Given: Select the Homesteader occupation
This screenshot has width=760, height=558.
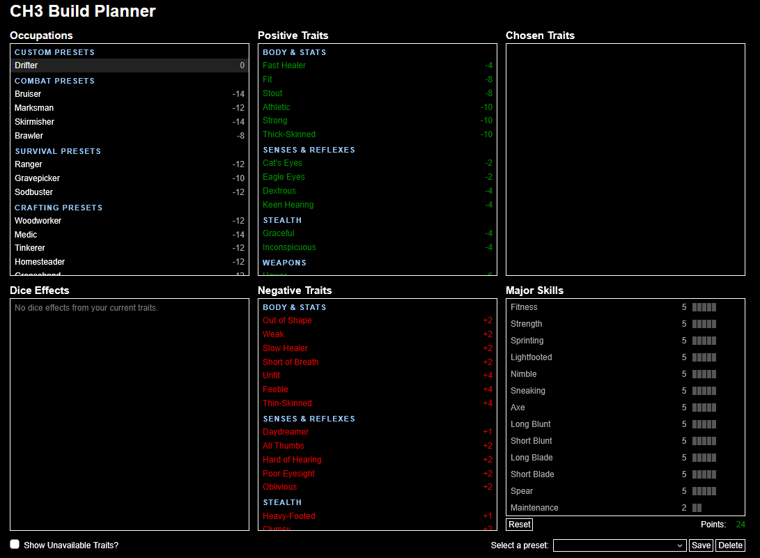Looking at the screenshot, I should click(130, 262).
